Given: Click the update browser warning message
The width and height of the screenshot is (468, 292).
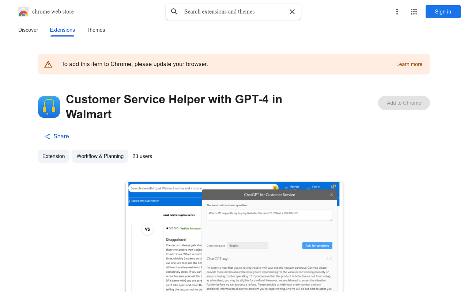Looking at the screenshot, I should (135, 64).
